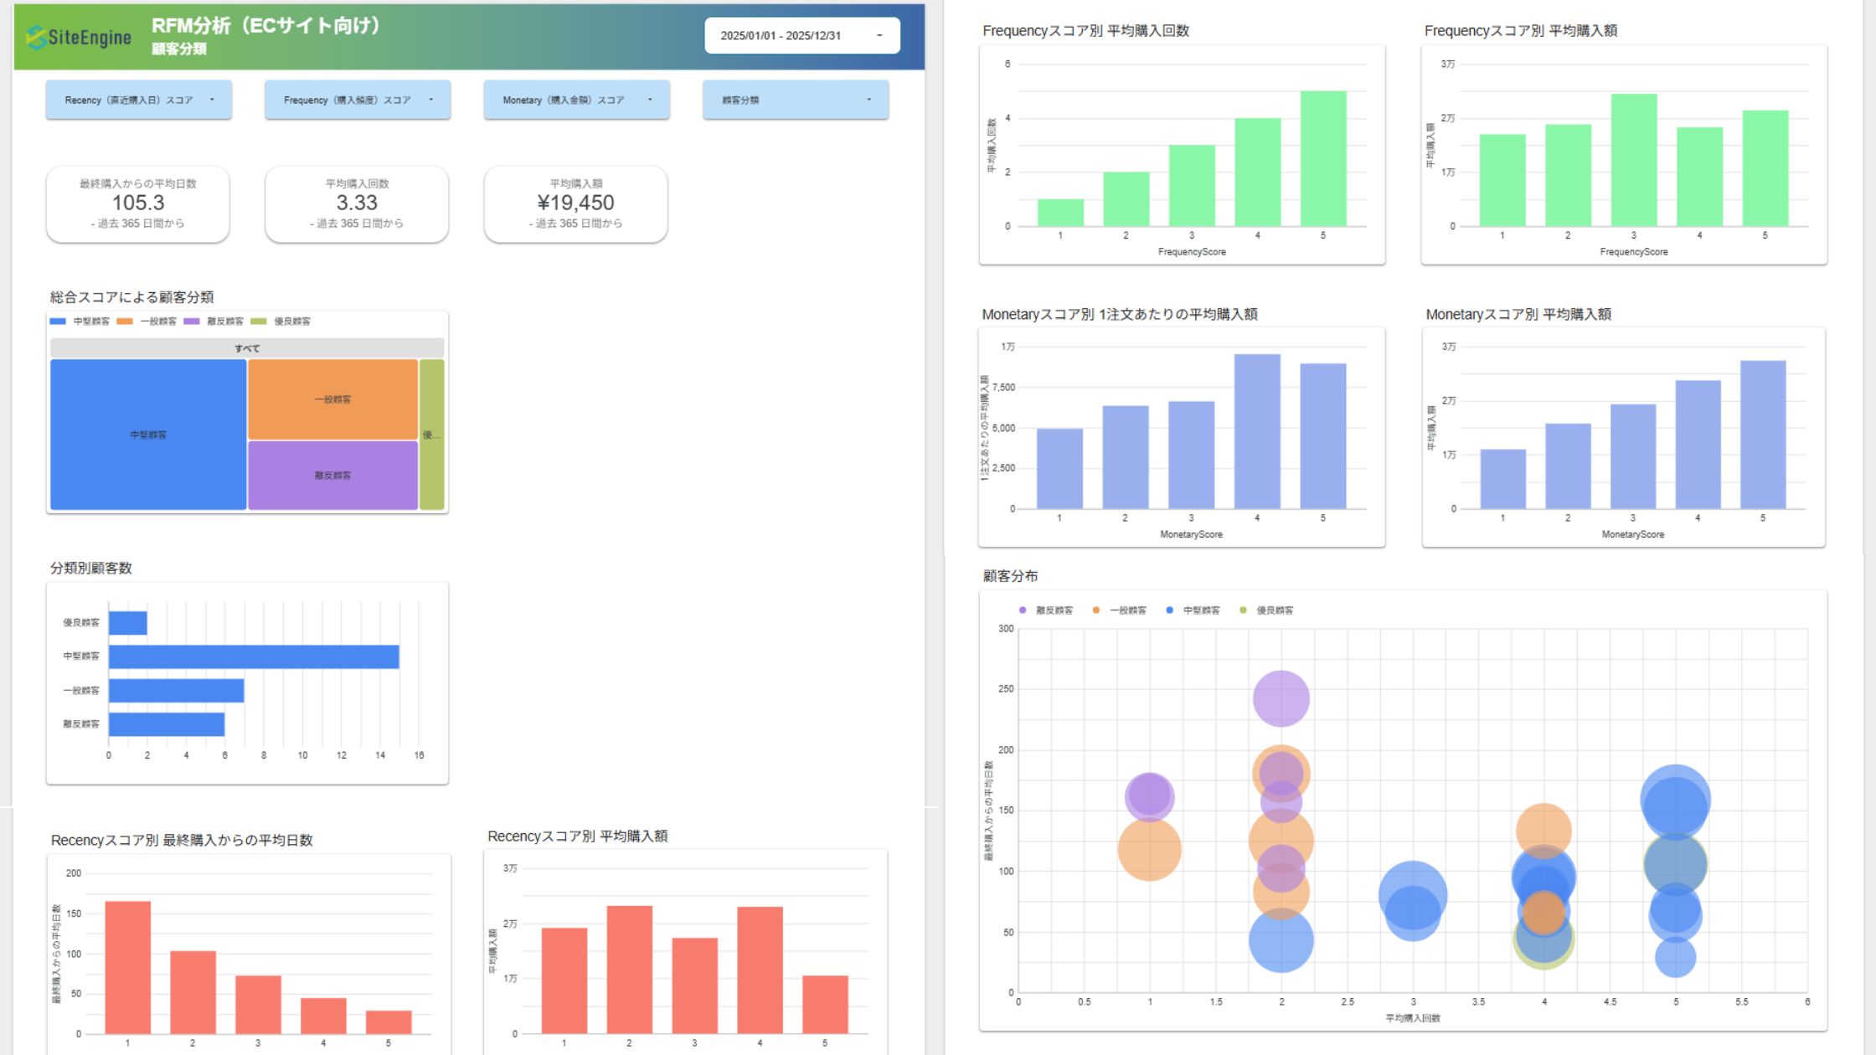
Task: Click the 優良顧客 bar in 分類別顧客数 chart
Action: coord(128,623)
